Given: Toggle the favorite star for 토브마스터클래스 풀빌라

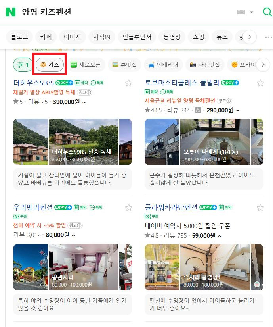Looking at the screenshot, I should [x=260, y=83].
